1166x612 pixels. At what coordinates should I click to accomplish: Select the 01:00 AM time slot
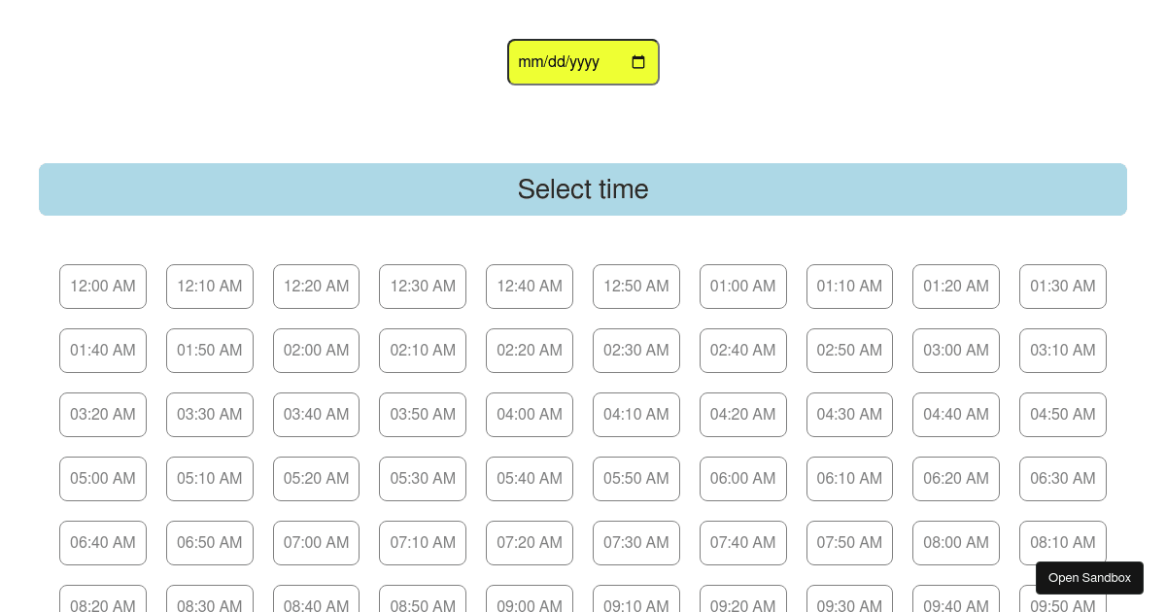(743, 287)
